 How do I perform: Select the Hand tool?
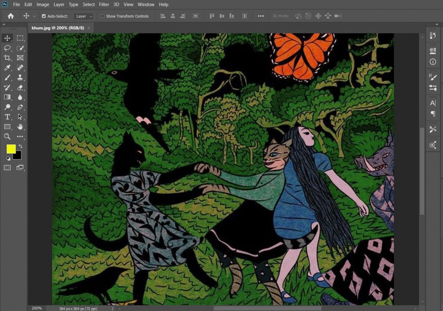click(x=20, y=127)
